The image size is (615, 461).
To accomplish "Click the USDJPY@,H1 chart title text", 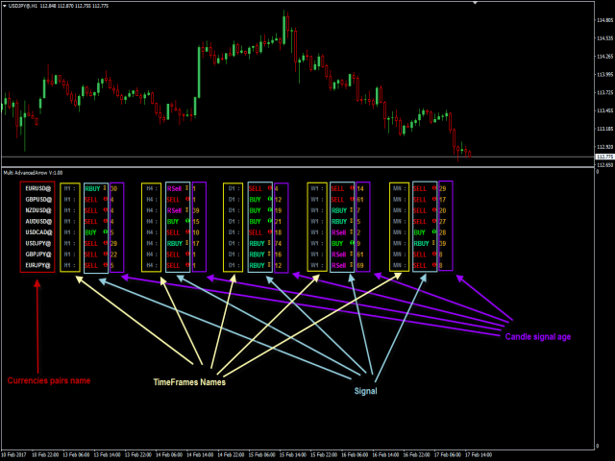I will [23, 6].
